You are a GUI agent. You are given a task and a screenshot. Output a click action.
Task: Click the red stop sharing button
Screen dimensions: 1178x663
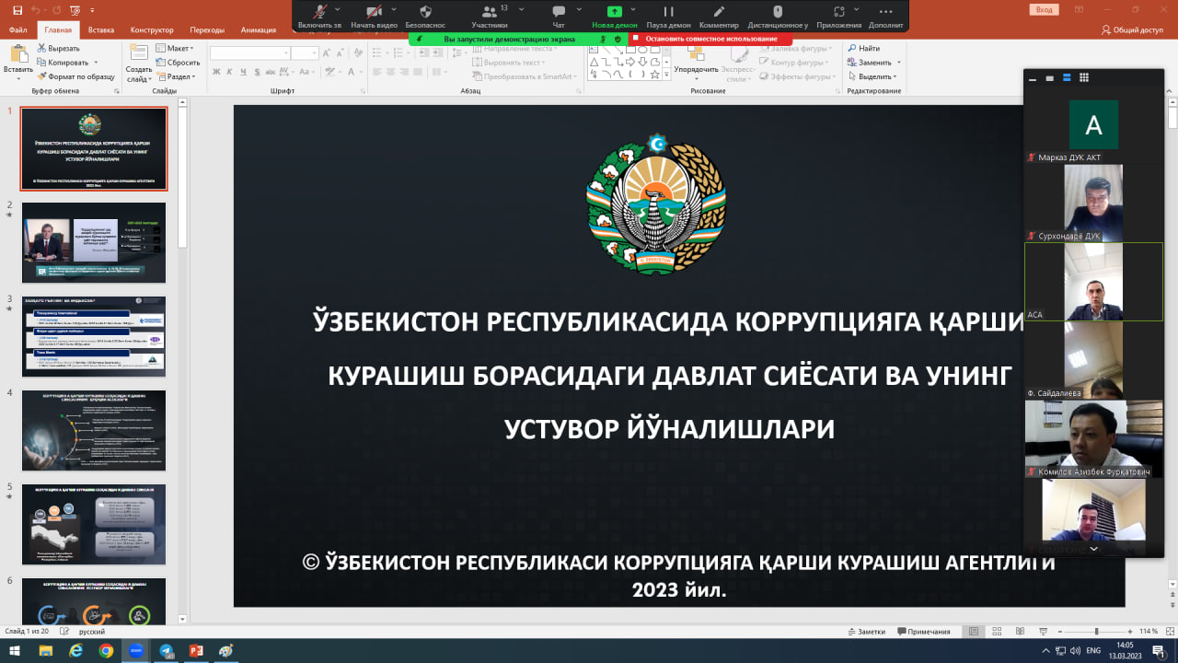coord(710,39)
